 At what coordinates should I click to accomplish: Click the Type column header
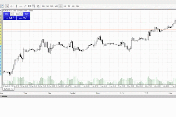(x=25, y=93)
